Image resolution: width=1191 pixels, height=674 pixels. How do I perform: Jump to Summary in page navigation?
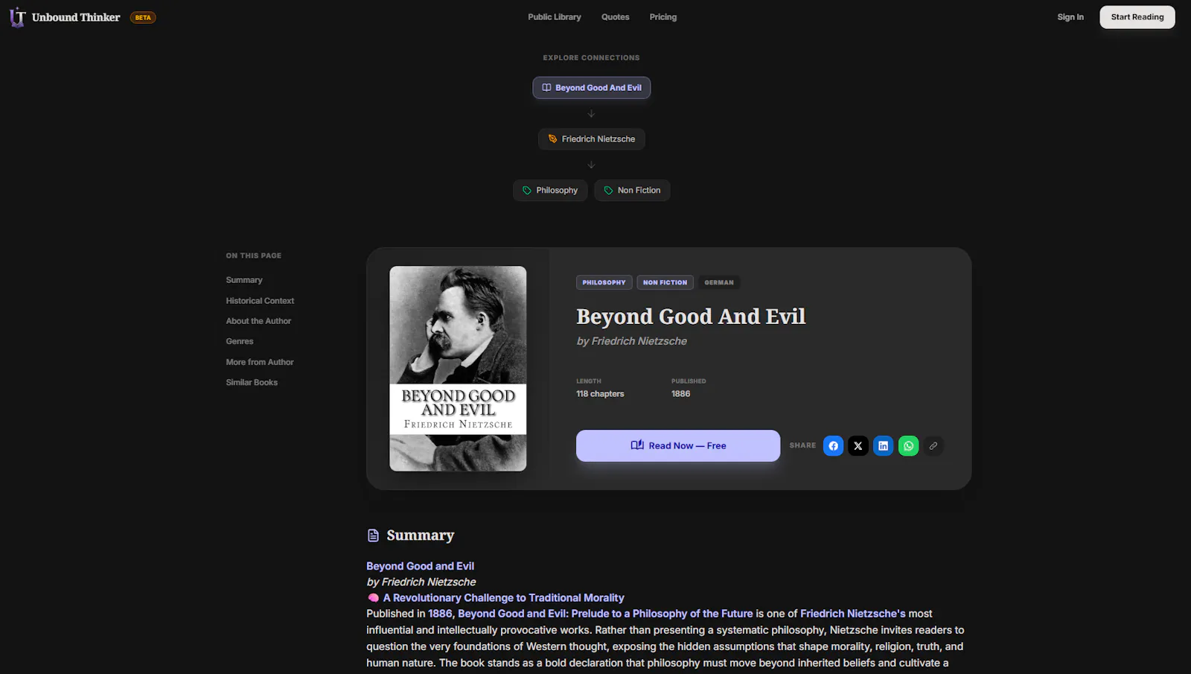(244, 280)
